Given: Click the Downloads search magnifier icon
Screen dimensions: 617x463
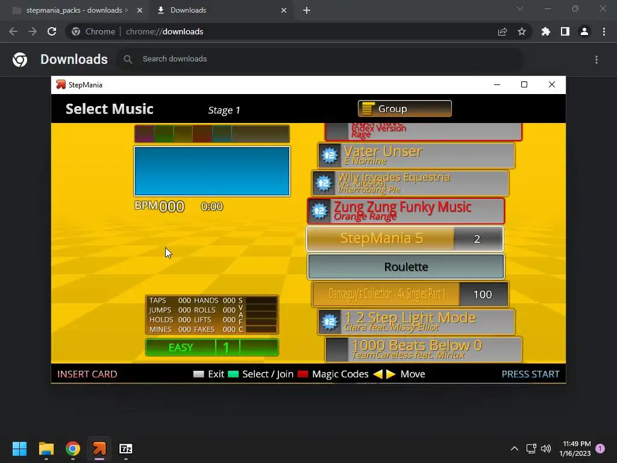Looking at the screenshot, I should click(128, 59).
